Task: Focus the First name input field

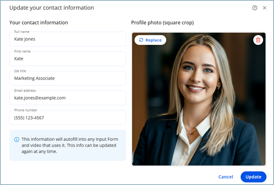Action: [68, 59]
